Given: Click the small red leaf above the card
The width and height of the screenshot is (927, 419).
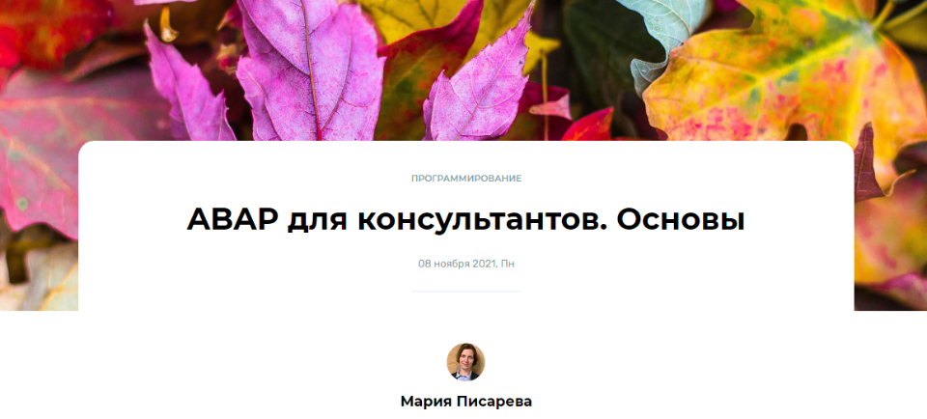Looking at the screenshot, I should (x=588, y=126).
